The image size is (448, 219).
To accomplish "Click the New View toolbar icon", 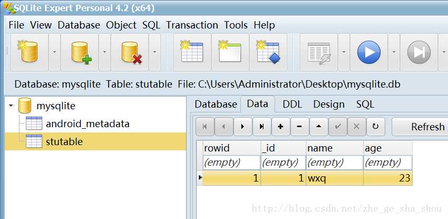I will [230, 52].
